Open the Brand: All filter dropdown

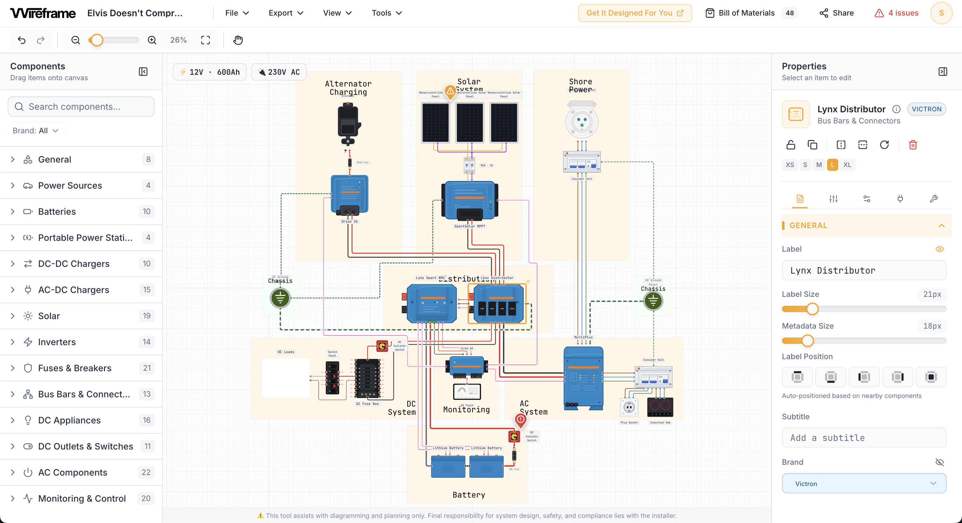click(x=36, y=130)
